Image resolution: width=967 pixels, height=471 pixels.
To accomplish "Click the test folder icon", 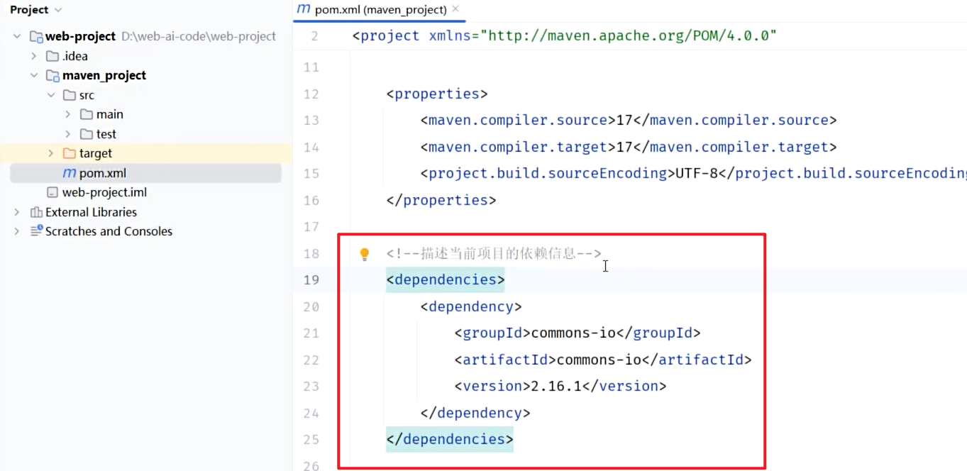I will tap(87, 134).
